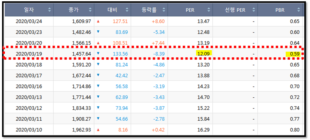Click the 선행 PER column header label
The image size is (310, 140).
235,10
